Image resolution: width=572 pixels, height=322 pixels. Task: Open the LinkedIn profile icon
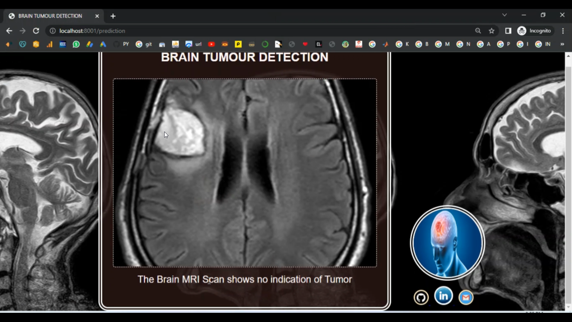tap(443, 296)
